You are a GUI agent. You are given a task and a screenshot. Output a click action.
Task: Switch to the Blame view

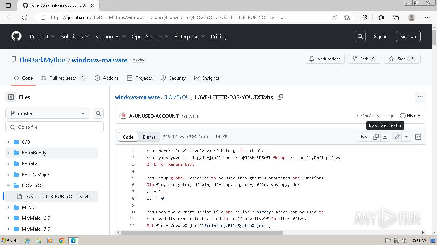tap(149, 137)
